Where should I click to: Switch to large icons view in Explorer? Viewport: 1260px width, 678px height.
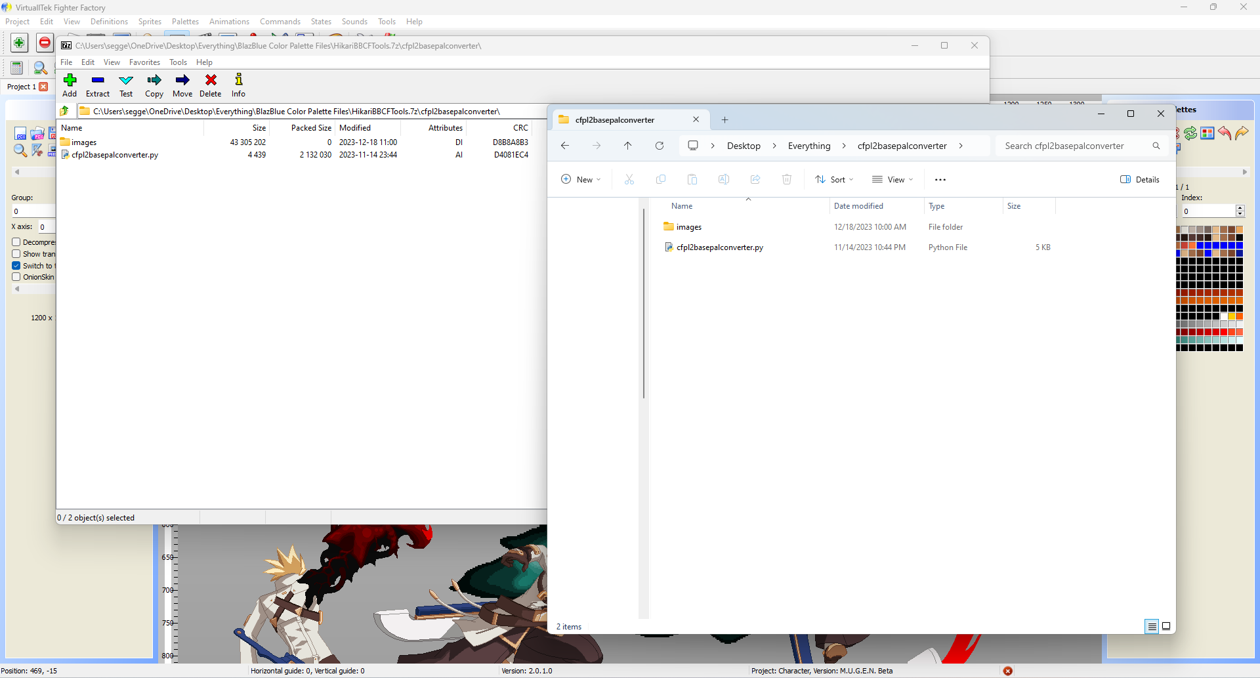coord(1166,626)
